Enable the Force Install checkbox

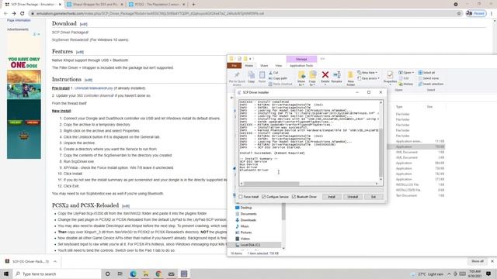point(241,197)
